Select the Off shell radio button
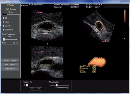 [3, 18]
